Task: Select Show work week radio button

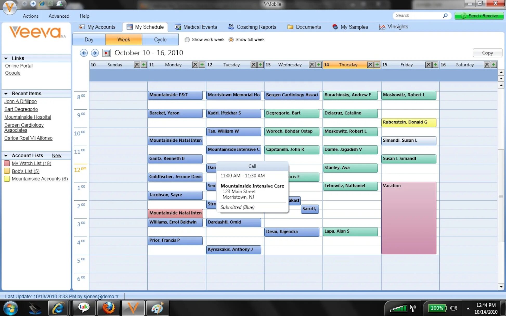Action: click(x=187, y=39)
